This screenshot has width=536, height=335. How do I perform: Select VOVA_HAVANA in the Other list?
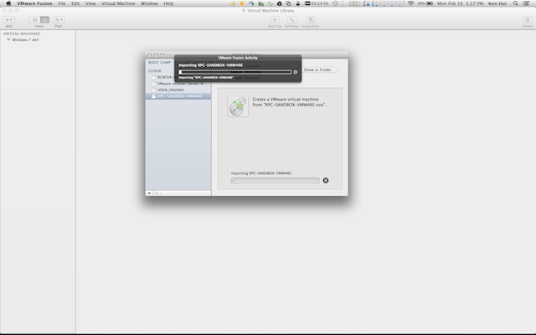[171, 90]
